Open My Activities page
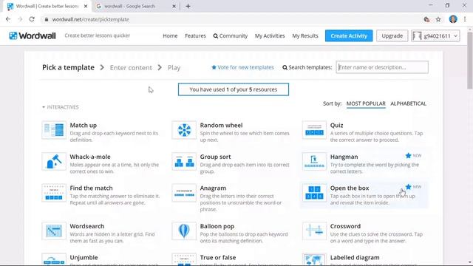Viewport: 473px width, 266px height. click(270, 35)
